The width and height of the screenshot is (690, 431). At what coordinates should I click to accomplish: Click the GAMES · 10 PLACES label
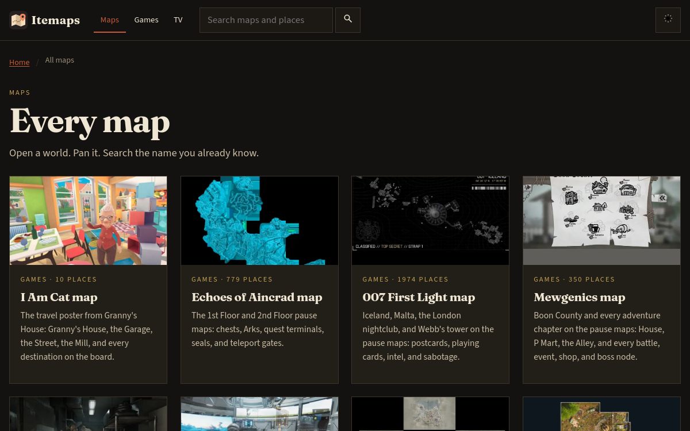pos(59,279)
